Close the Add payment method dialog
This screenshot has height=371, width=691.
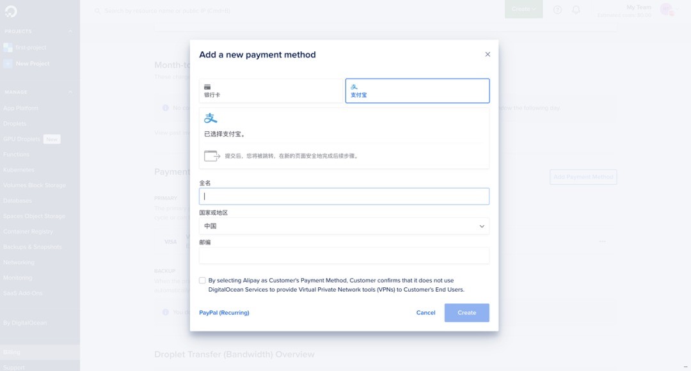click(x=488, y=54)
